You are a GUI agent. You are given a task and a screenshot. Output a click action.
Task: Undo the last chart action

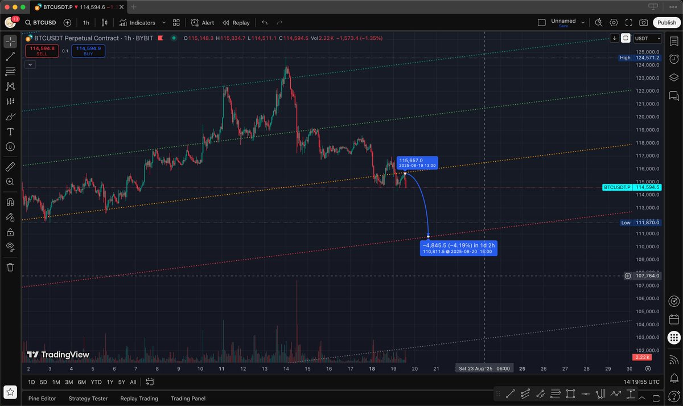tap(265, 23)
